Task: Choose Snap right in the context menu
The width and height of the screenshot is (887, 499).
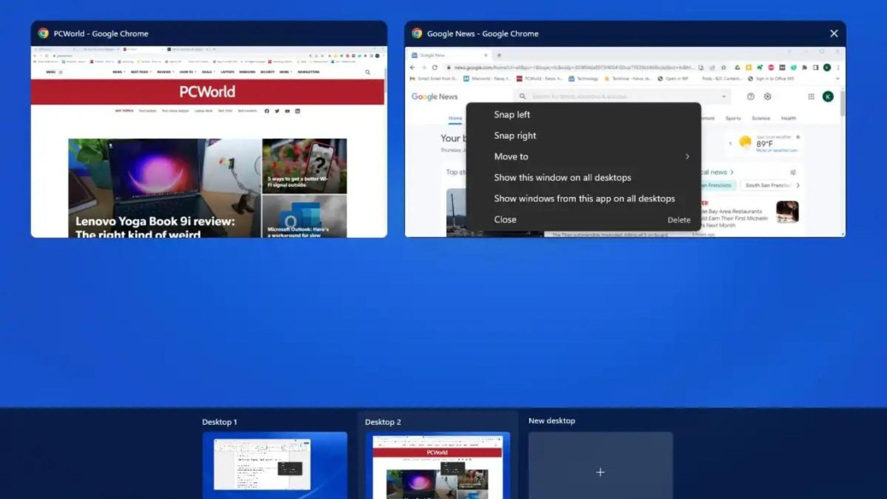Action: [x=584, y=136]
